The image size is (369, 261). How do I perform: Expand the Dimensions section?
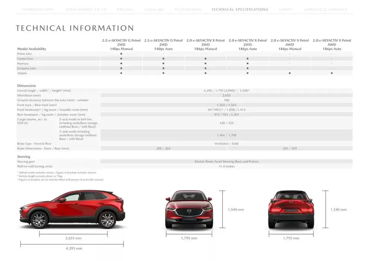[x=26, y=85]
